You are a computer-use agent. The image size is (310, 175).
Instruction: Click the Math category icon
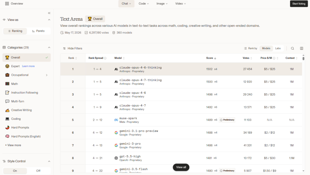pyautogui.click(x=7, y=84)
